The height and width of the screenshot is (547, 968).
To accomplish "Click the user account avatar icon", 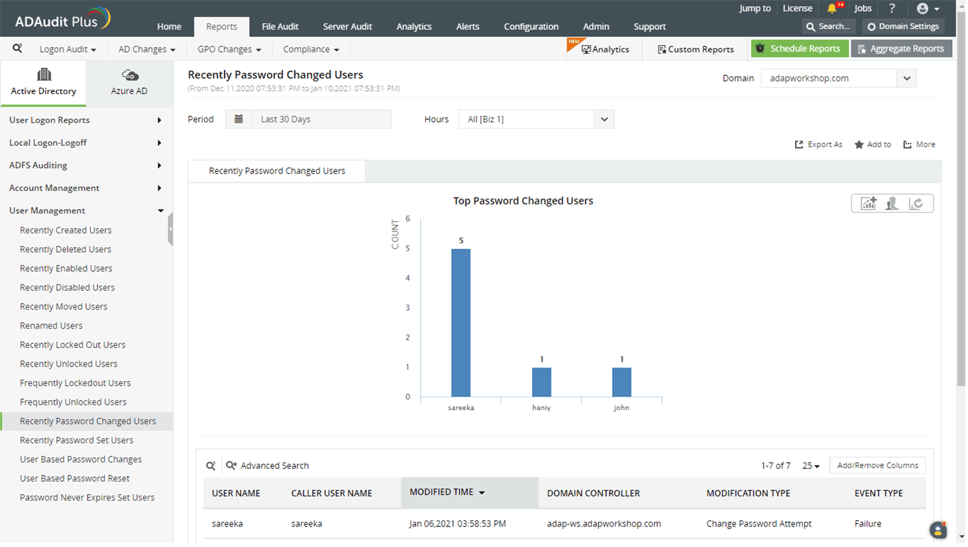I will 922,9.
